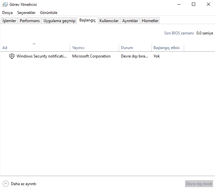Click the Devre dışı bırak button

[199, 184]
